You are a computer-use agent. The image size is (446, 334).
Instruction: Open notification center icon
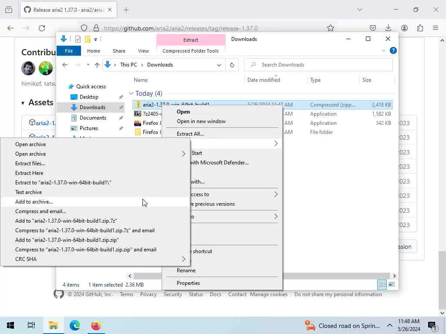click(432, 326)
